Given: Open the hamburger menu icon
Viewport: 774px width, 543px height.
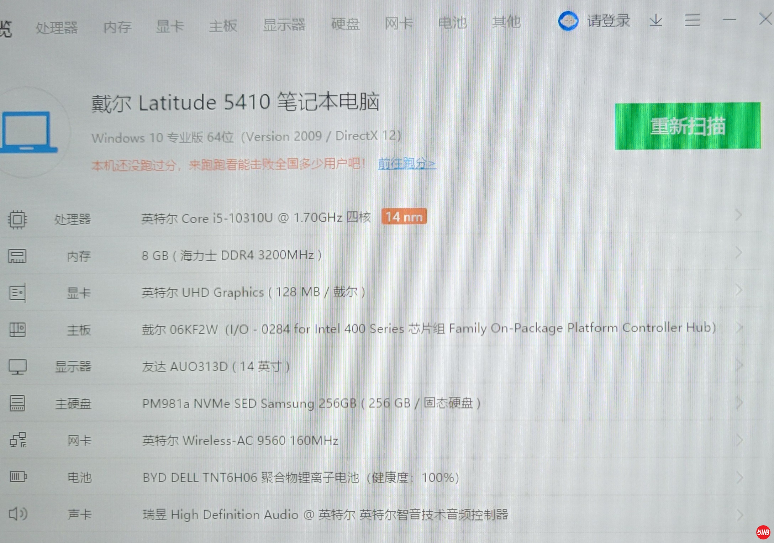Looking at the screenshot, I should click(692, 20).
